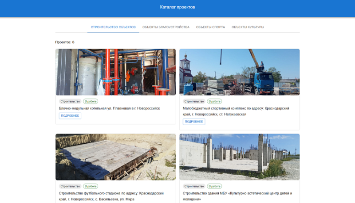355x203 pixels.
Task: Click the Блочно-модульная котельная project title
Action: [109, 108]
